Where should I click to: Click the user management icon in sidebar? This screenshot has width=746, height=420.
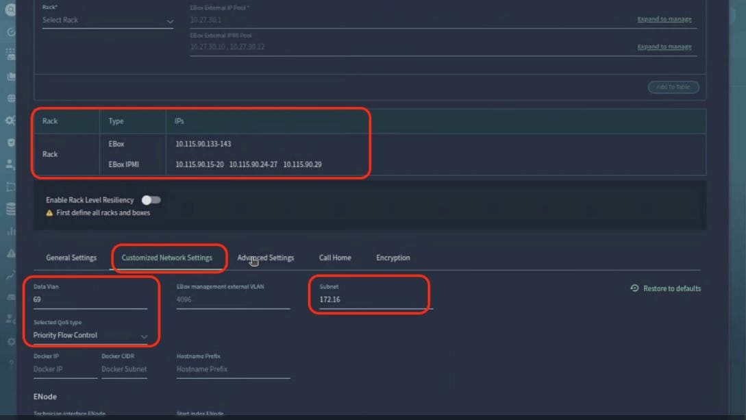point(9,164)
